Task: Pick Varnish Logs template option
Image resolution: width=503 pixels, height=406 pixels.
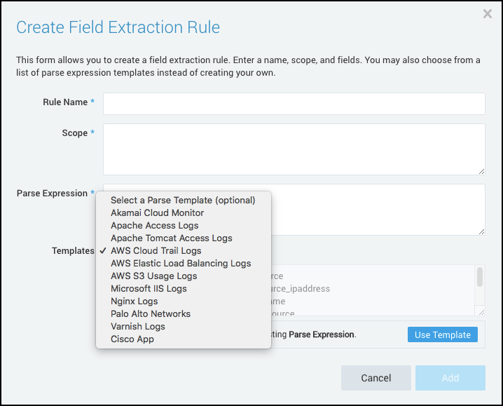Action: 138,327
